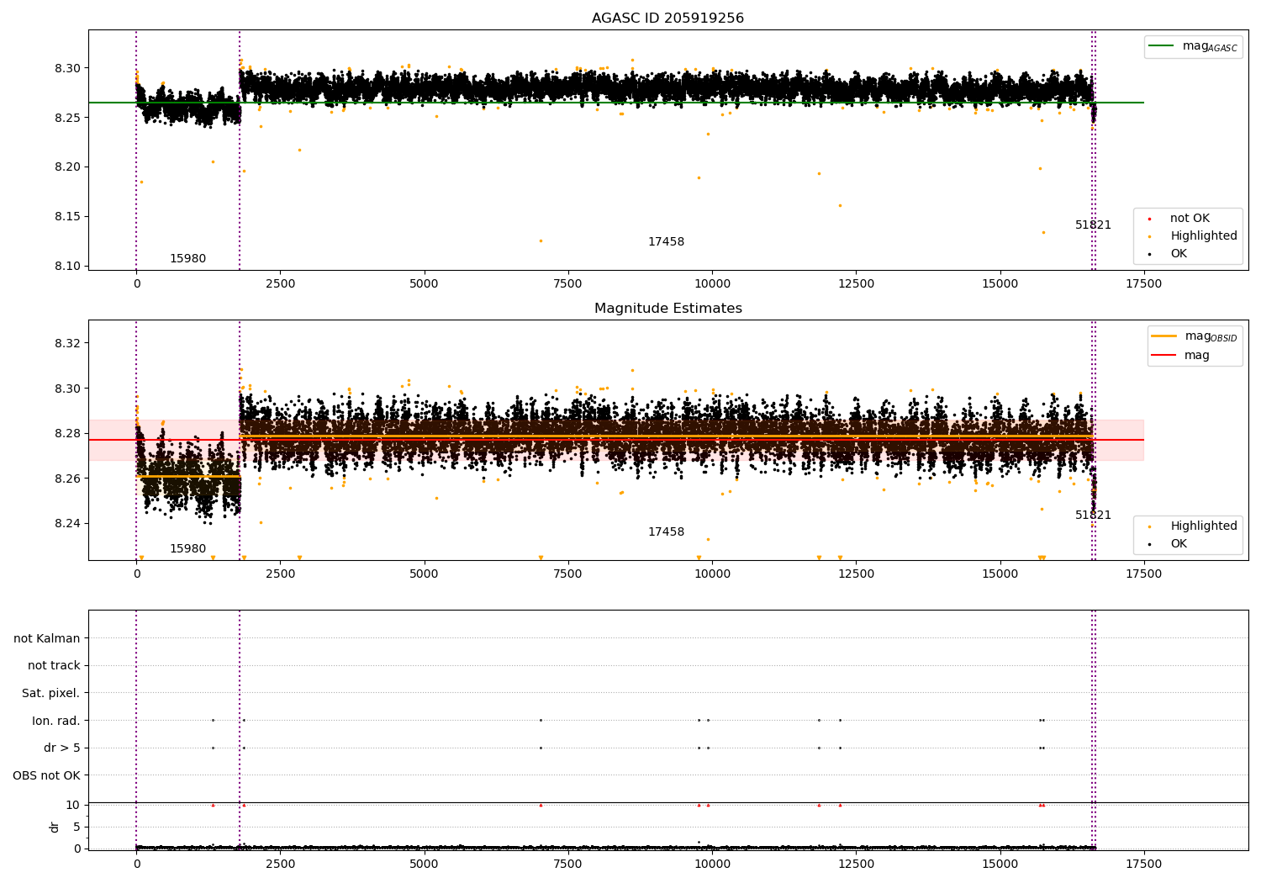This screenshot has height=883, width=1261.
Task: Click the "dr > 5" flag label
Action: pyautogui.click(x=62, y=748)
